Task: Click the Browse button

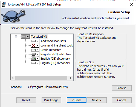Action: pyautogui.click(x=122, y=88)
